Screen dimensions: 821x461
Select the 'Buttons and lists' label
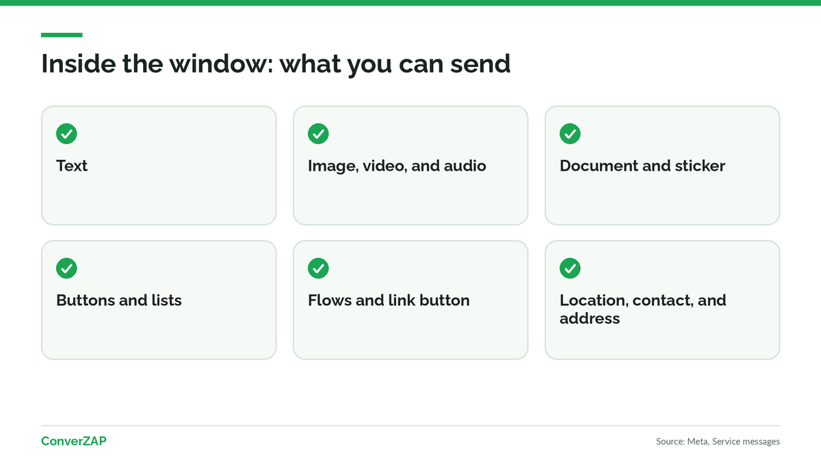click(119, 301)
